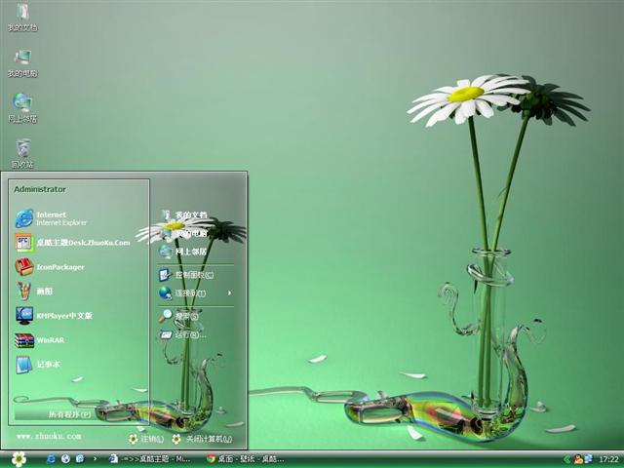Open WinRAR from Start menu
This screenshot has width=624, height=468.
coord(40,340)
